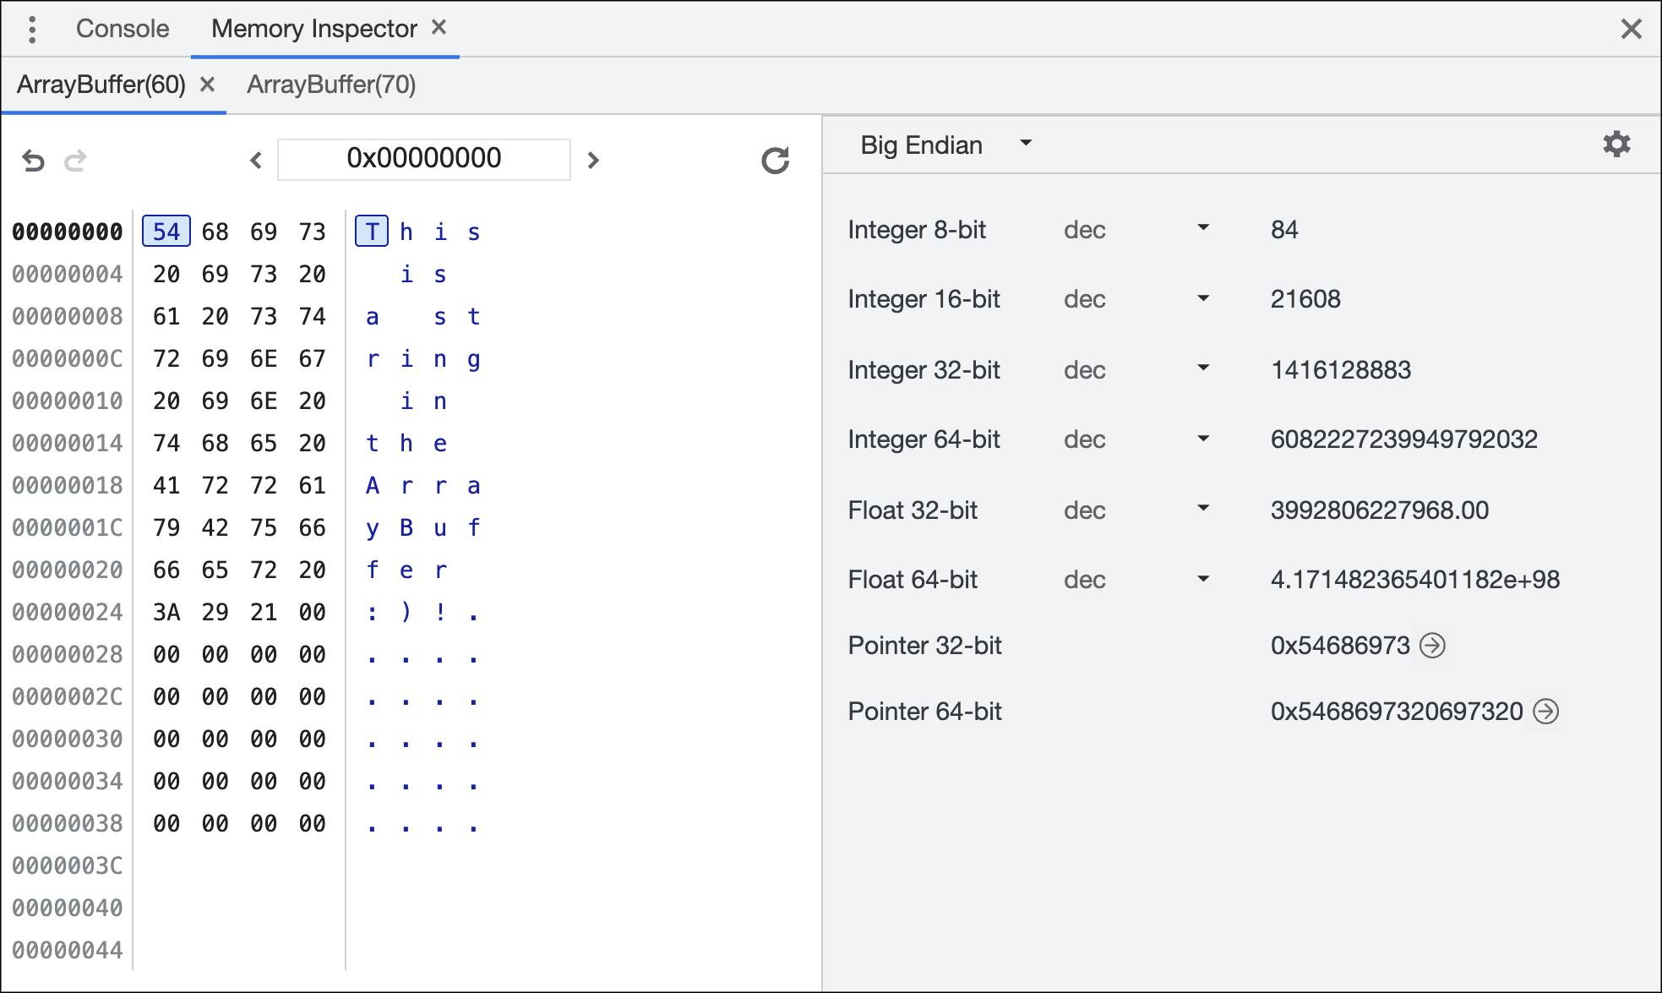Click the refresh/reload memory icon
The width and height of the screenshot is (1662, 993).
point(774,161)
